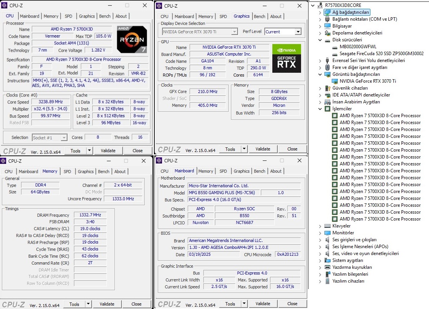
Task: Click the MB002000GWFWL disk icon
Action: 335,47
